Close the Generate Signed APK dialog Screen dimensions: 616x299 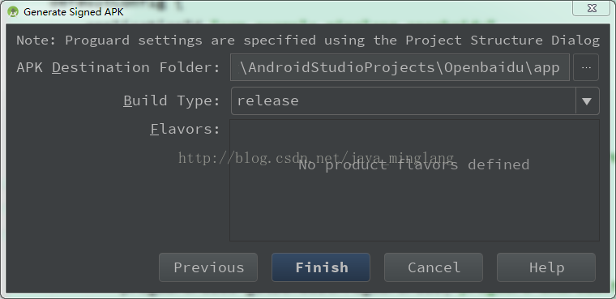(x=591, y=8)
